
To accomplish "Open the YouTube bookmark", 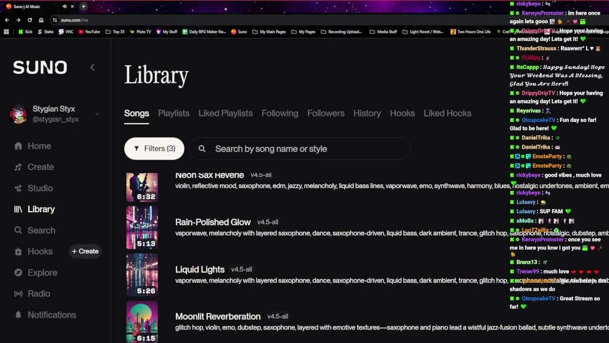I will 89,32.
